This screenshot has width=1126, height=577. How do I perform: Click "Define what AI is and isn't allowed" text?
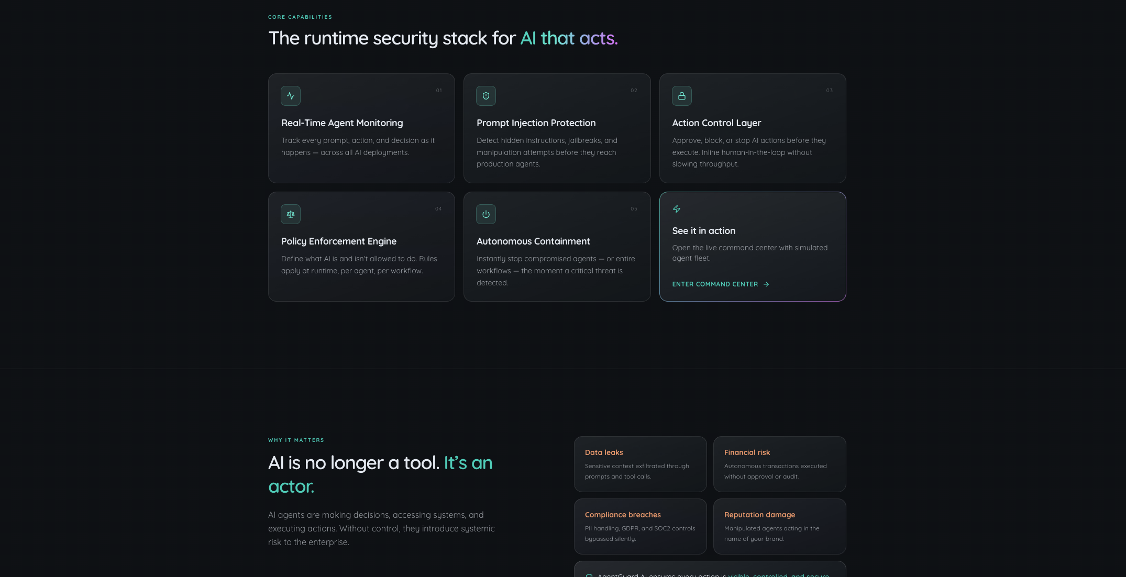359,265
